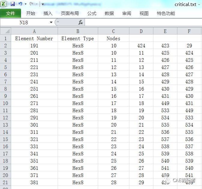
Task: Undo the last action
Action: click(20, 4)
